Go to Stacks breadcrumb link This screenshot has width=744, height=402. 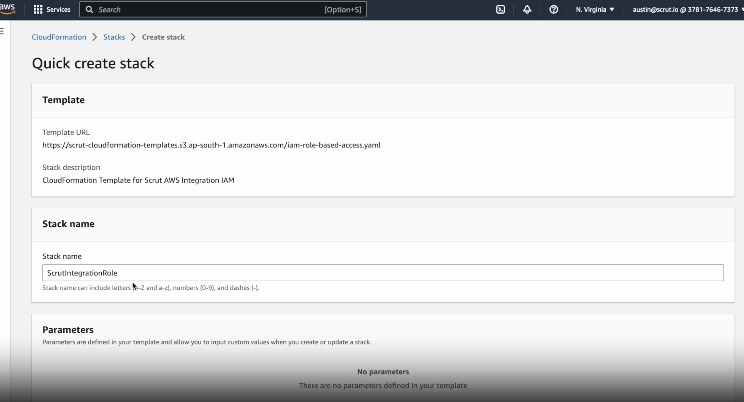114,37
